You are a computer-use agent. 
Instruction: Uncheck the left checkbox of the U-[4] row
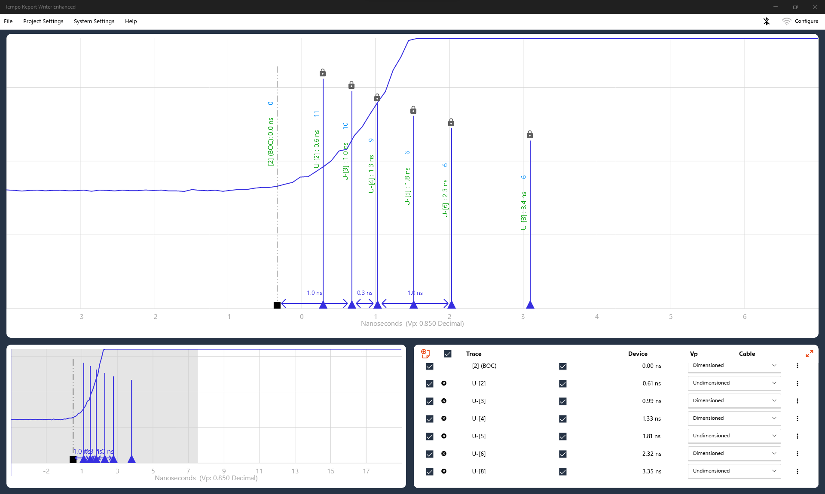[x=429, y=418]
